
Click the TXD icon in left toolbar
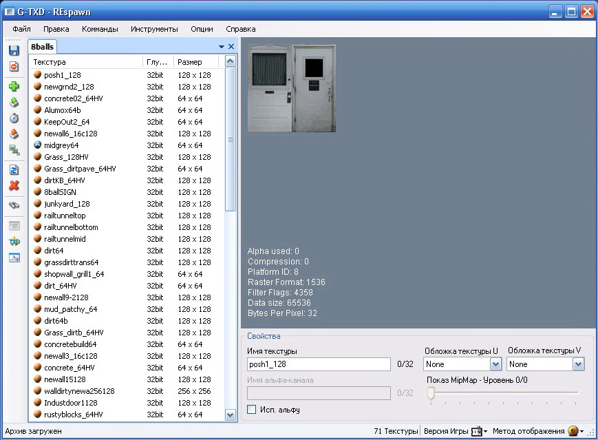pos(14,242)
